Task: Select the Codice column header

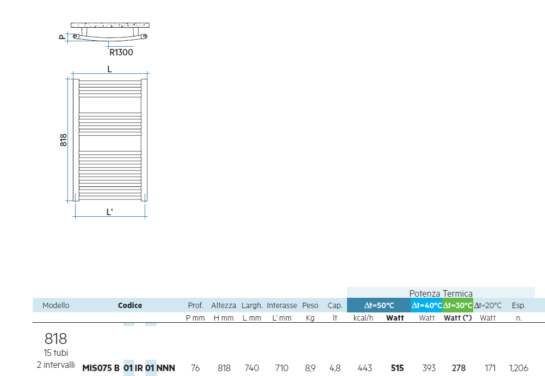Action: tap(129, 305)
